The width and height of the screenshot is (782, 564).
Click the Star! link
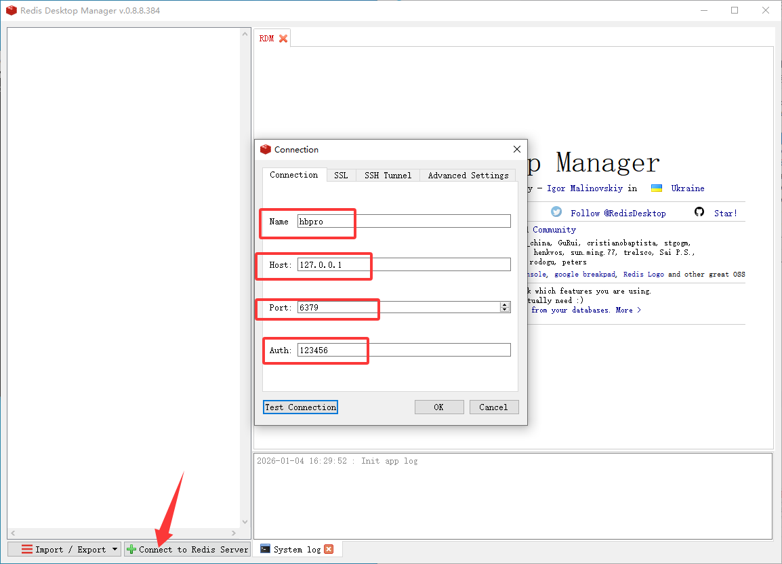(x=725, y=213)
